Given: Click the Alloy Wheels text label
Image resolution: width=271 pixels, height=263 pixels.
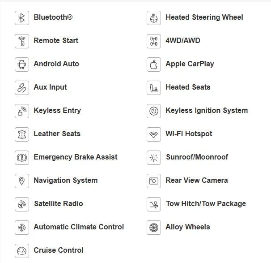Looking at the screenshot, I should tap(188, 227).
